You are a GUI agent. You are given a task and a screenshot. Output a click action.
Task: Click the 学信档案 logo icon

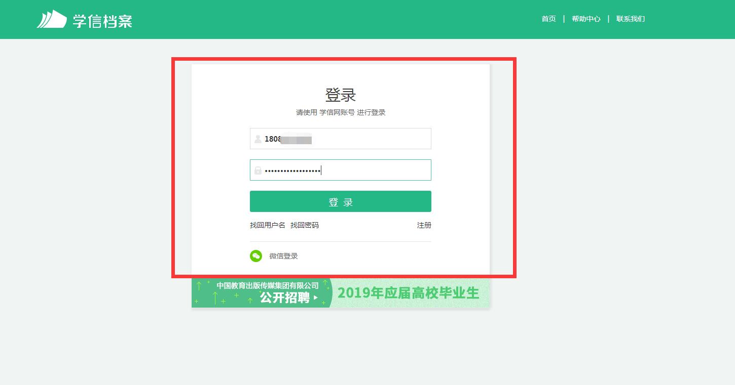[x=52, y=19]
